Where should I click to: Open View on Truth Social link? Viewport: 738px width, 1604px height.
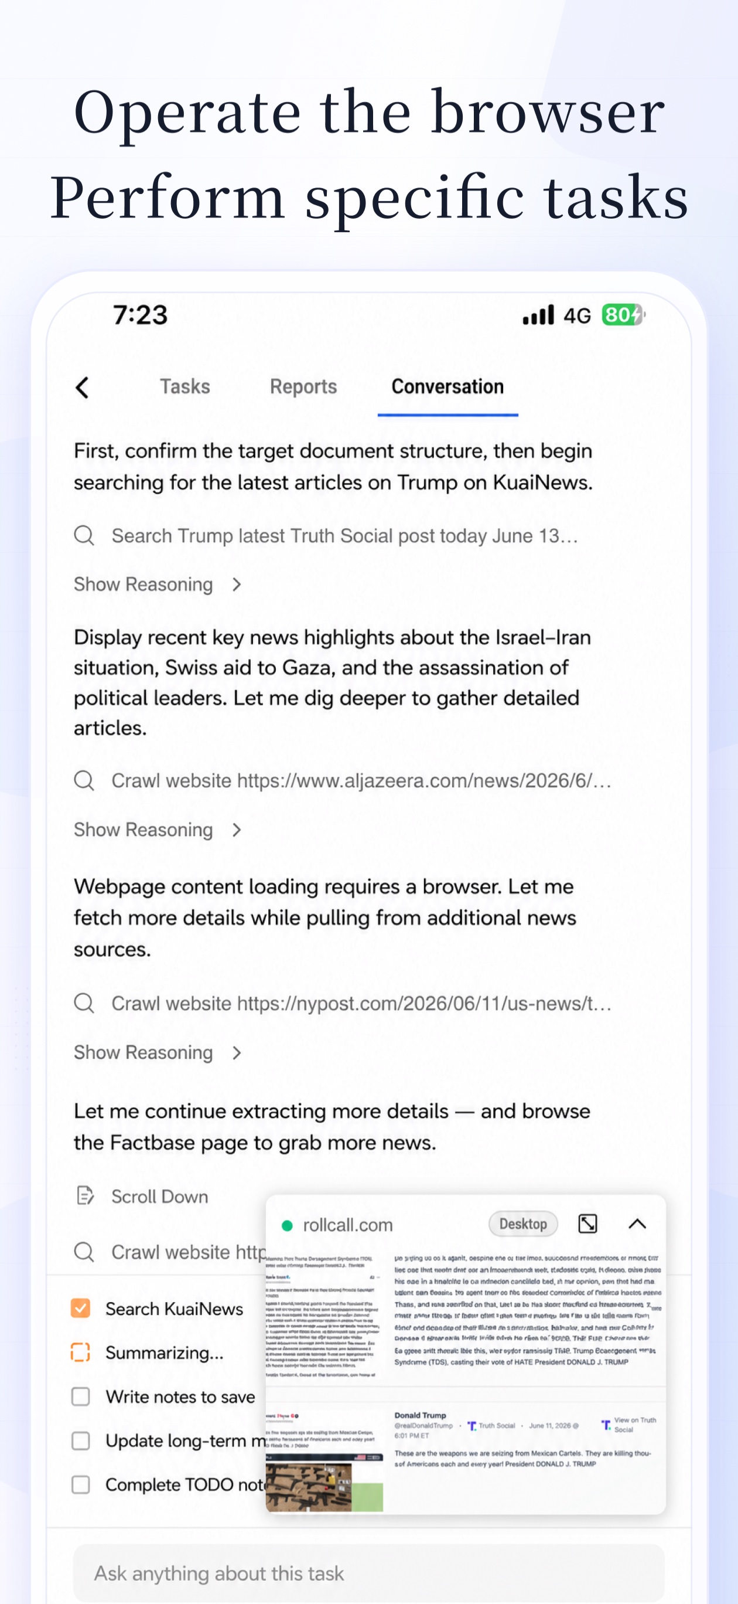click(629, 1425)
